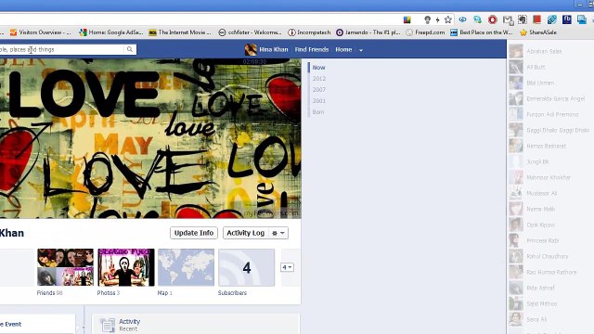Open the Home: Google AdSense bookmark

tap(111, 32)
